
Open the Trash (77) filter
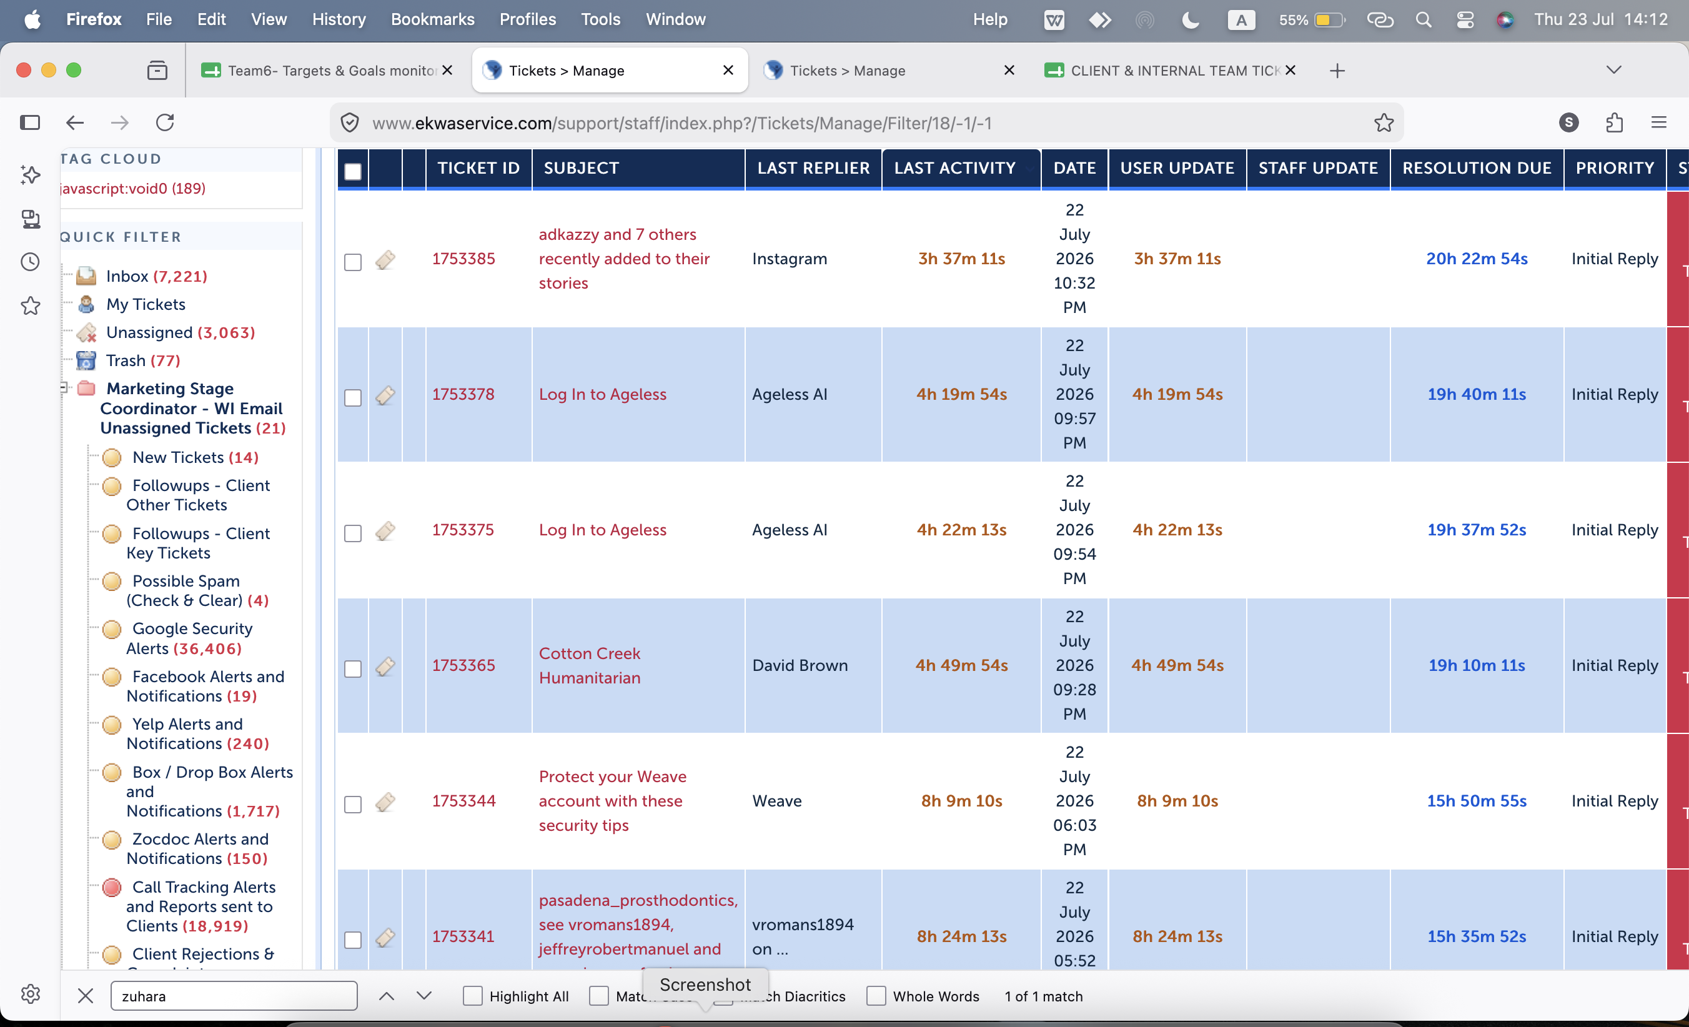coord(142,360)
